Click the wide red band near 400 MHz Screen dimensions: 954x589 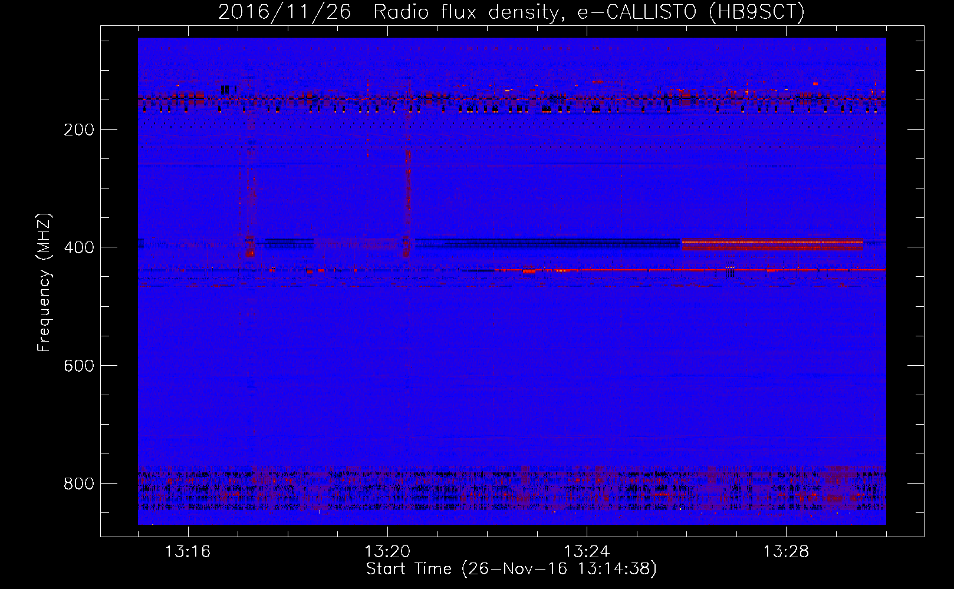point(772,244)
